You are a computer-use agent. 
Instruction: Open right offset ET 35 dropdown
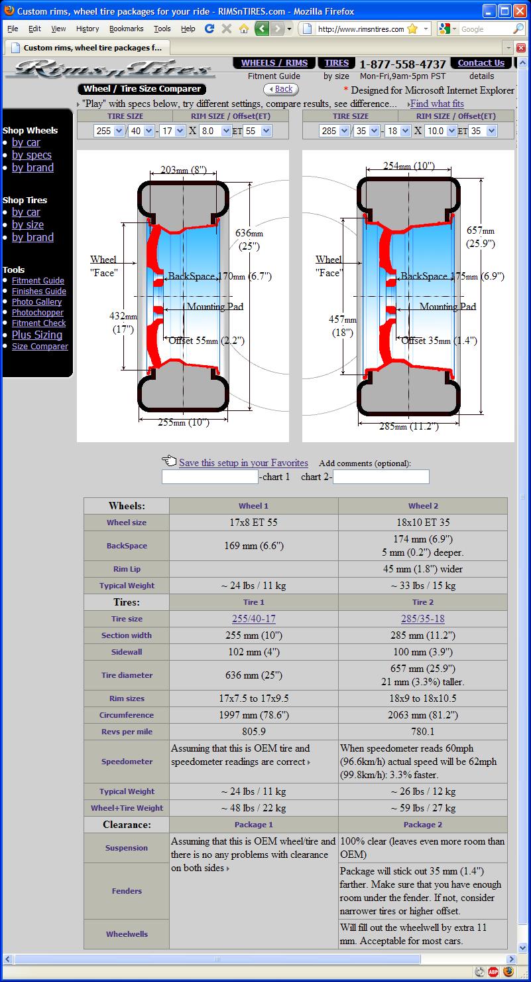pyautogui.click(x=483, y=131)
